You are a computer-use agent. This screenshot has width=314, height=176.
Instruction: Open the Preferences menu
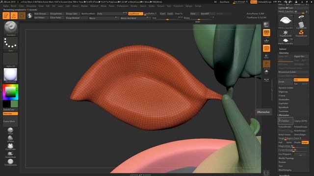(x=123, y=6)
